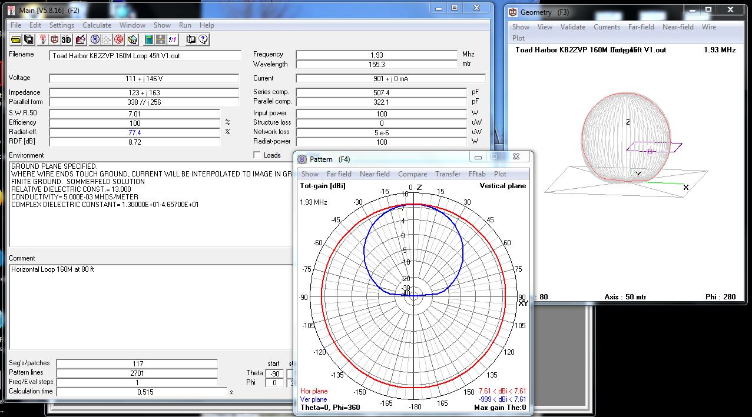
Task: Click the red antenna tower toolbar icon
Action: point(43,39)
